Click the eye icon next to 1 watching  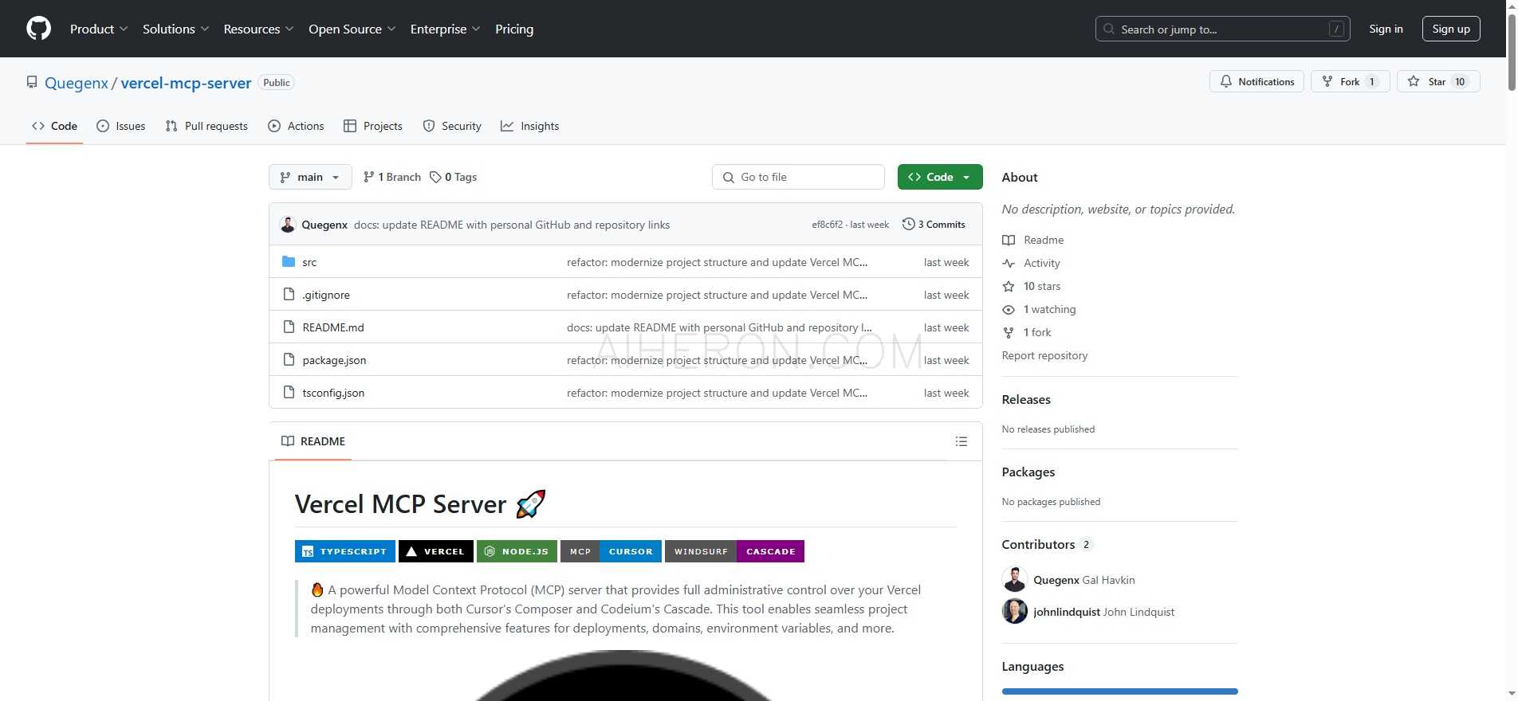point(1009,309)
